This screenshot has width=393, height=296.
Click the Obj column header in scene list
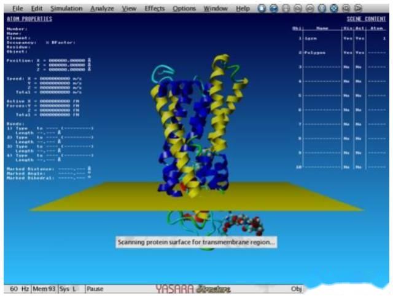pyautogui.click(x=297, y=28)
